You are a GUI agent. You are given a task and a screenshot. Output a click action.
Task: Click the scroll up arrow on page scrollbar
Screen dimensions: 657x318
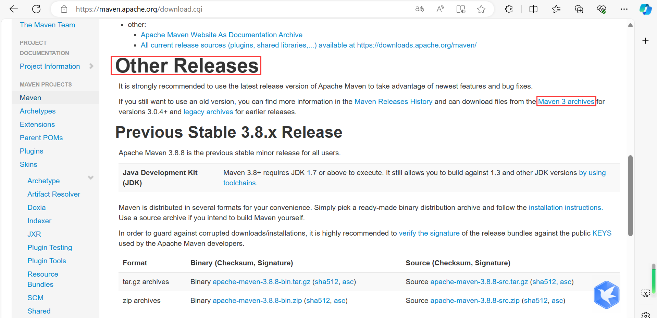tap(630, 25)
